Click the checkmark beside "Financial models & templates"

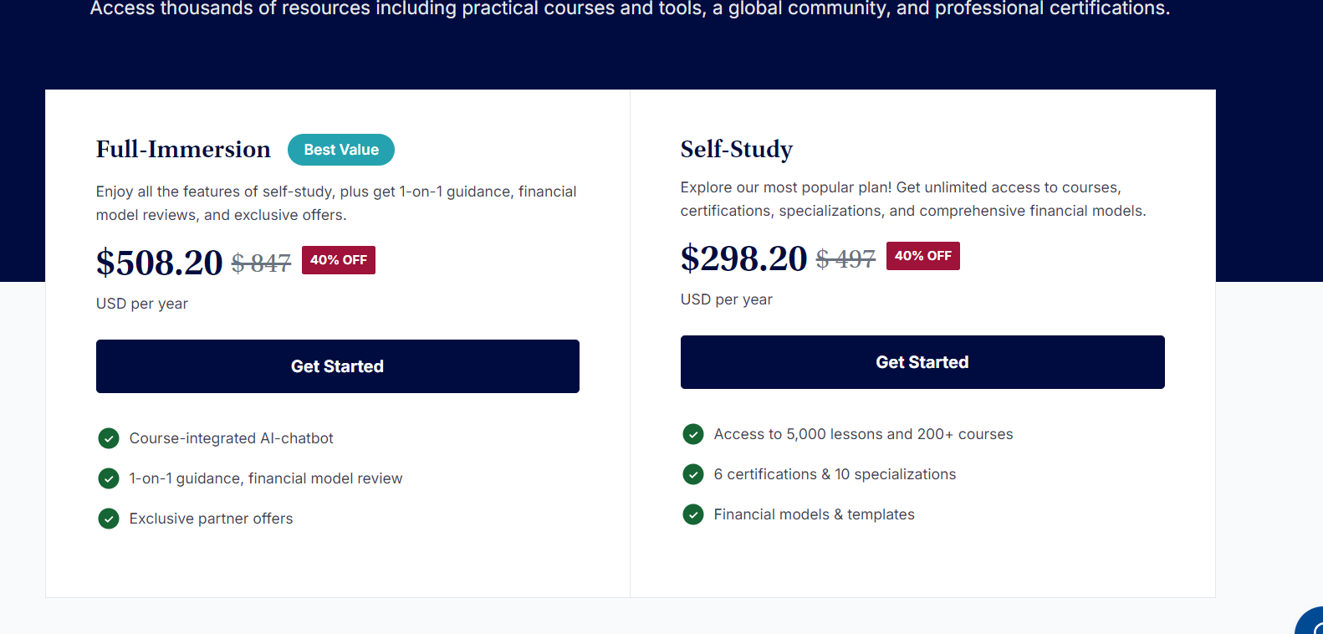(x=693, y=514)
